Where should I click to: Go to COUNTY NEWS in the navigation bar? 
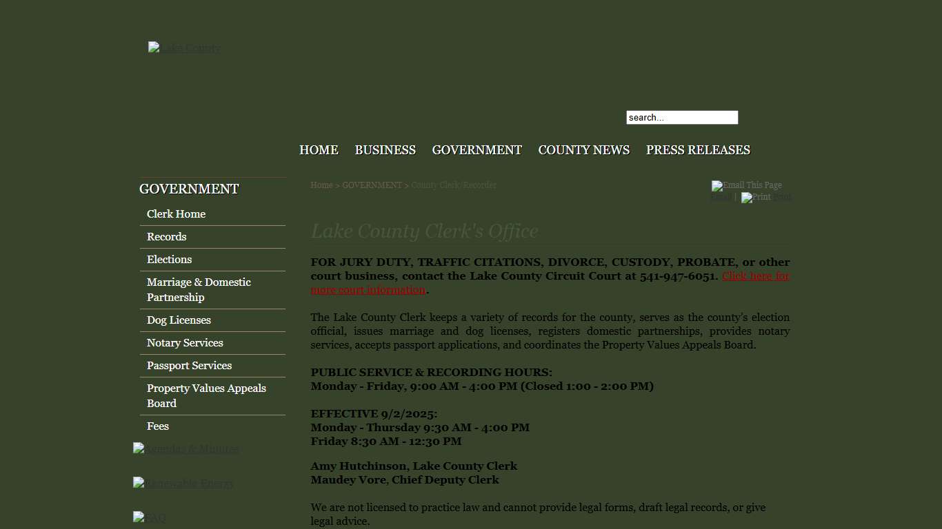(x=583, y=150)
